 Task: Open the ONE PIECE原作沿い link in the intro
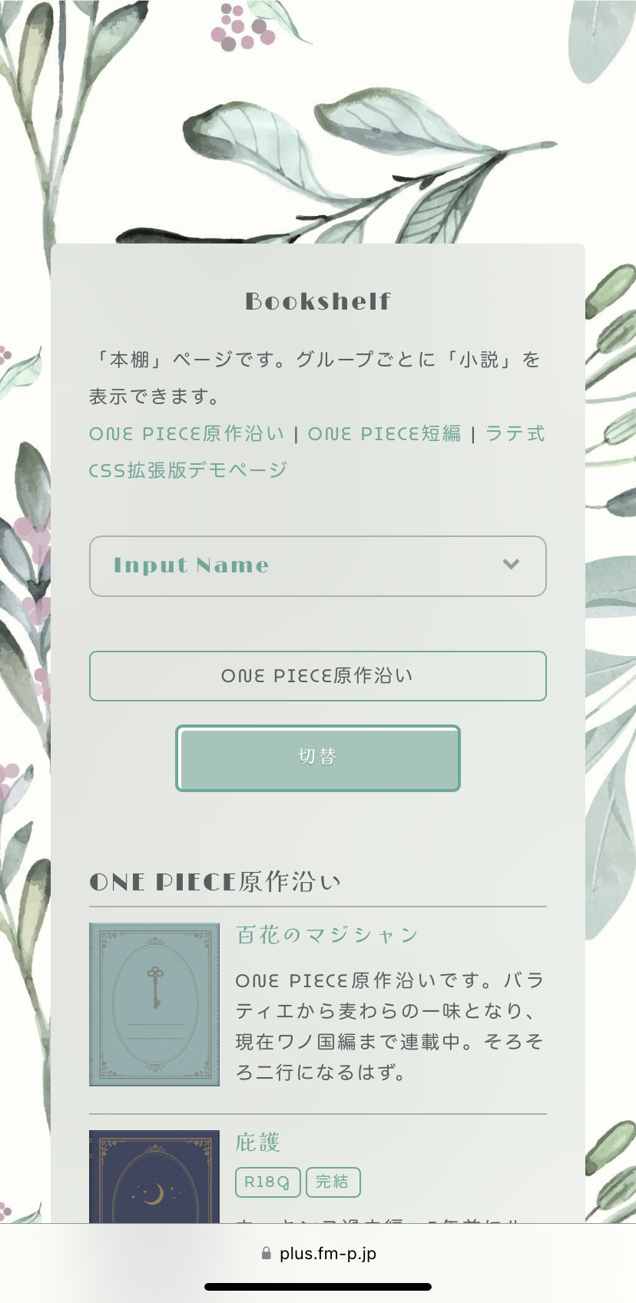click(x=187, y=434)
